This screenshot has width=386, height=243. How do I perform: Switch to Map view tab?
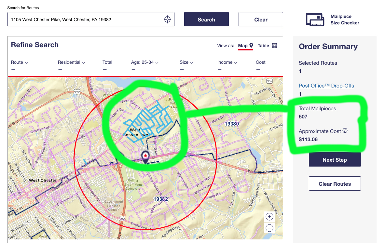click(243, 46)
